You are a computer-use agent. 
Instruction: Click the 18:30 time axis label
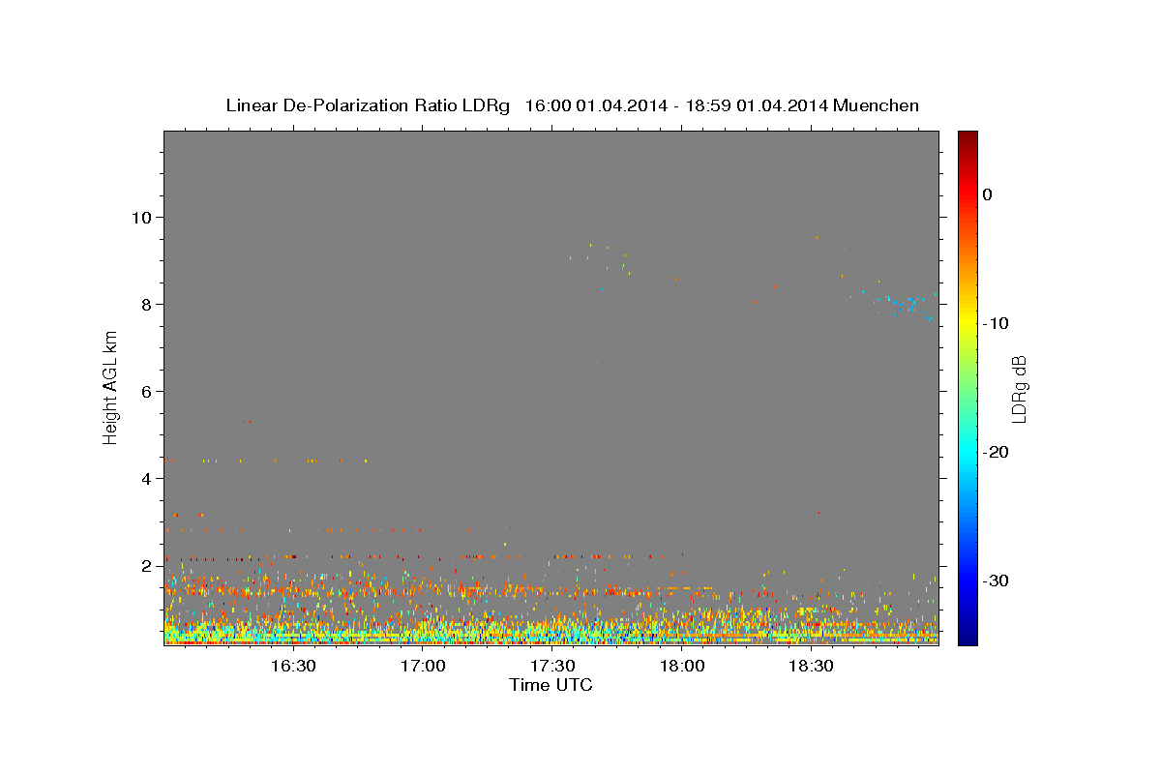point(811,667)
